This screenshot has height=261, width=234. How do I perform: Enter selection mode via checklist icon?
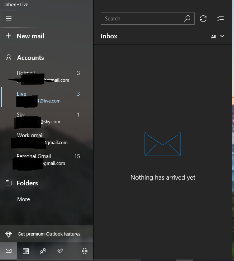coord(220,19)
